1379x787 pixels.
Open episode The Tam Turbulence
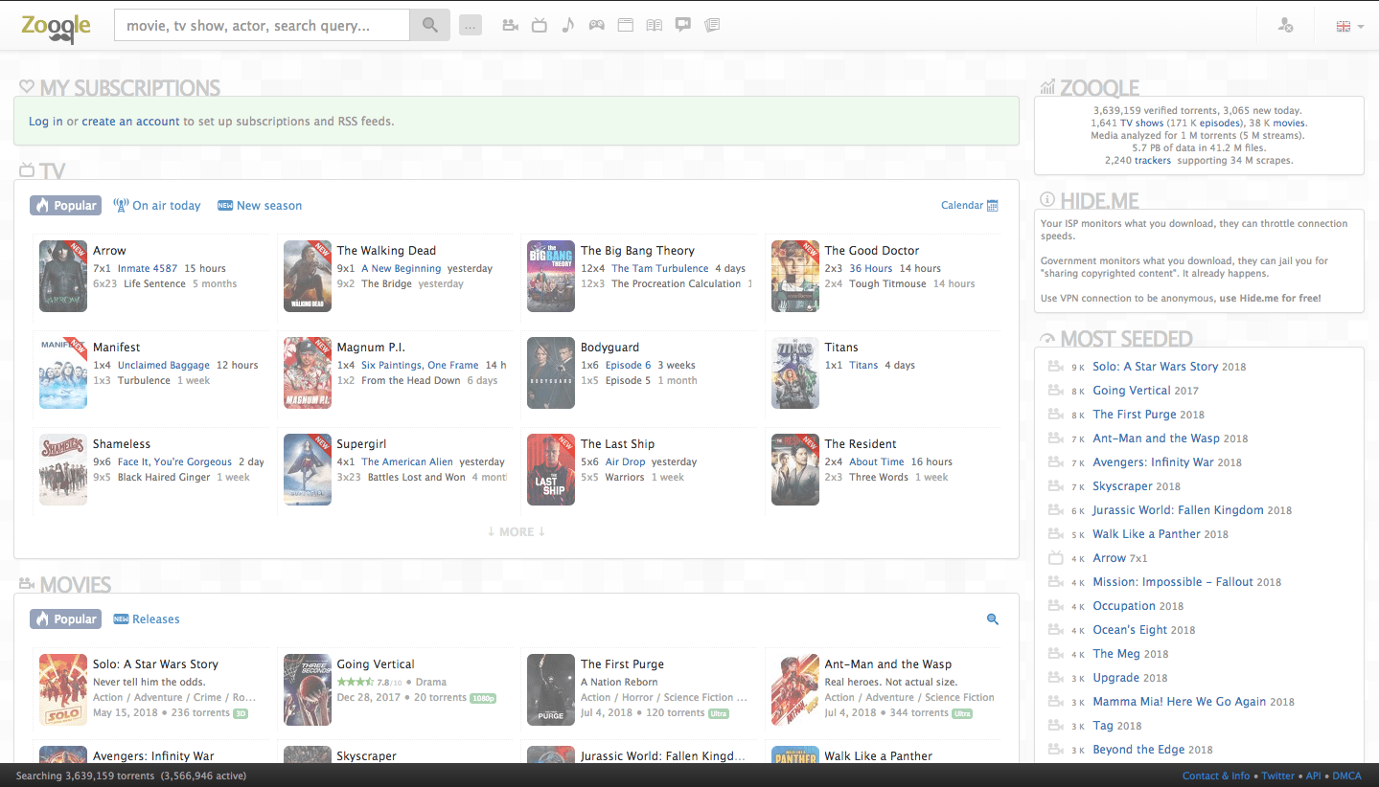pos(660,269)
